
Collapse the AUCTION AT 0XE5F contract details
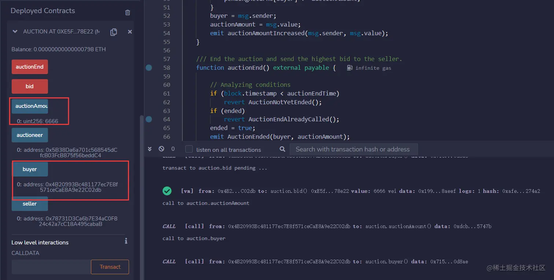(15, 31)
